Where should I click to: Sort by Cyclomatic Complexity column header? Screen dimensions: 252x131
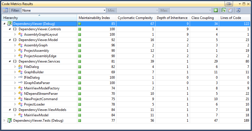135,18
